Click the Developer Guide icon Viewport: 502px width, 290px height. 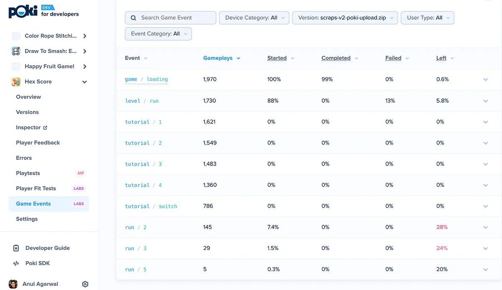pyautogui.click(x=16, y=248)
